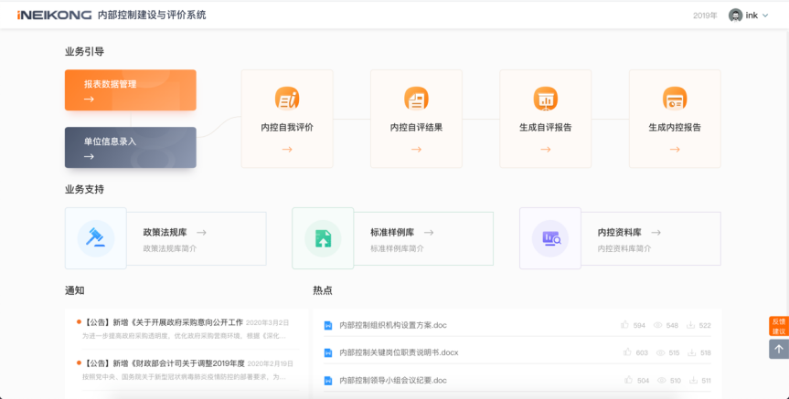Click the 生成自评报告 icon

[546, 99]
